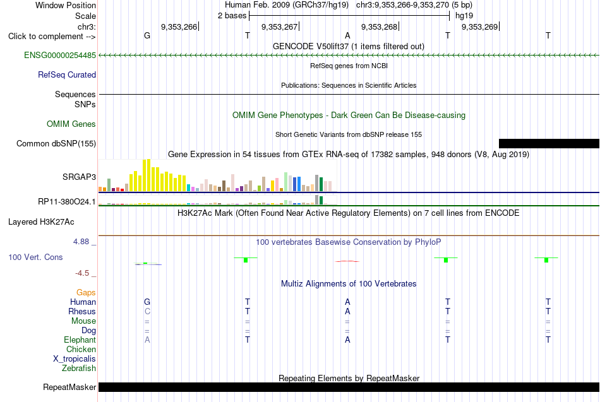Click 'Repeating Elements by RepeatMasker' title
The image size is (600, 402).
click(x=349, y=378)
